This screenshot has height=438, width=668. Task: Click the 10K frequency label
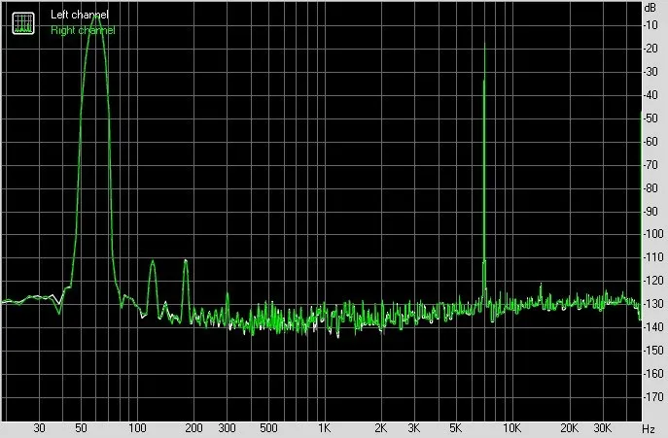tap(511, 427)
